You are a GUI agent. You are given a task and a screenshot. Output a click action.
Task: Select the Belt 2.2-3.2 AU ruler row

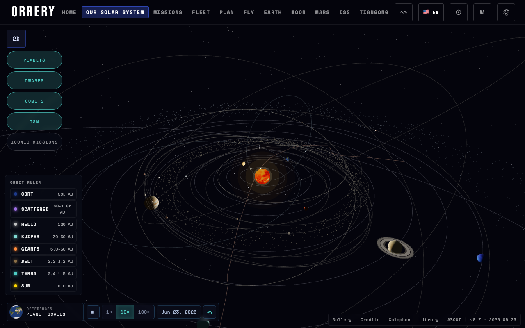[43, 261]
